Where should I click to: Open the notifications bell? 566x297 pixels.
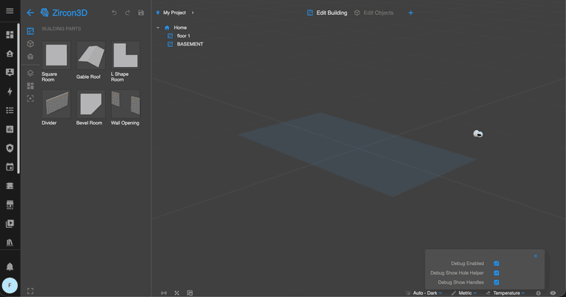[10, 266]
